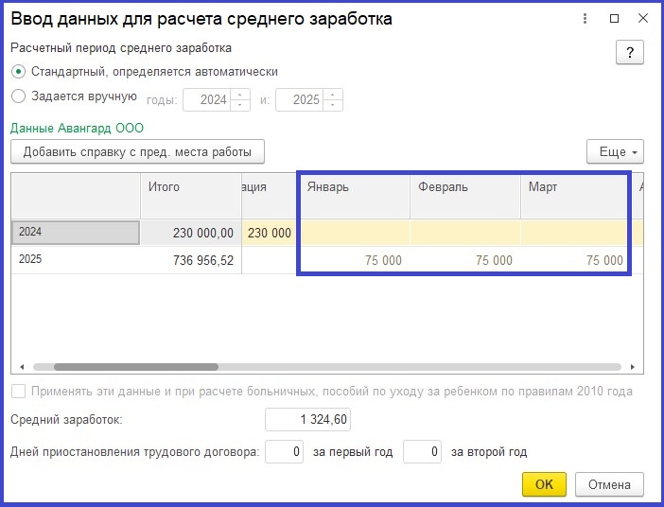Open the help question mark button
This screenshot has width=664, height=507.
point(629,52)
